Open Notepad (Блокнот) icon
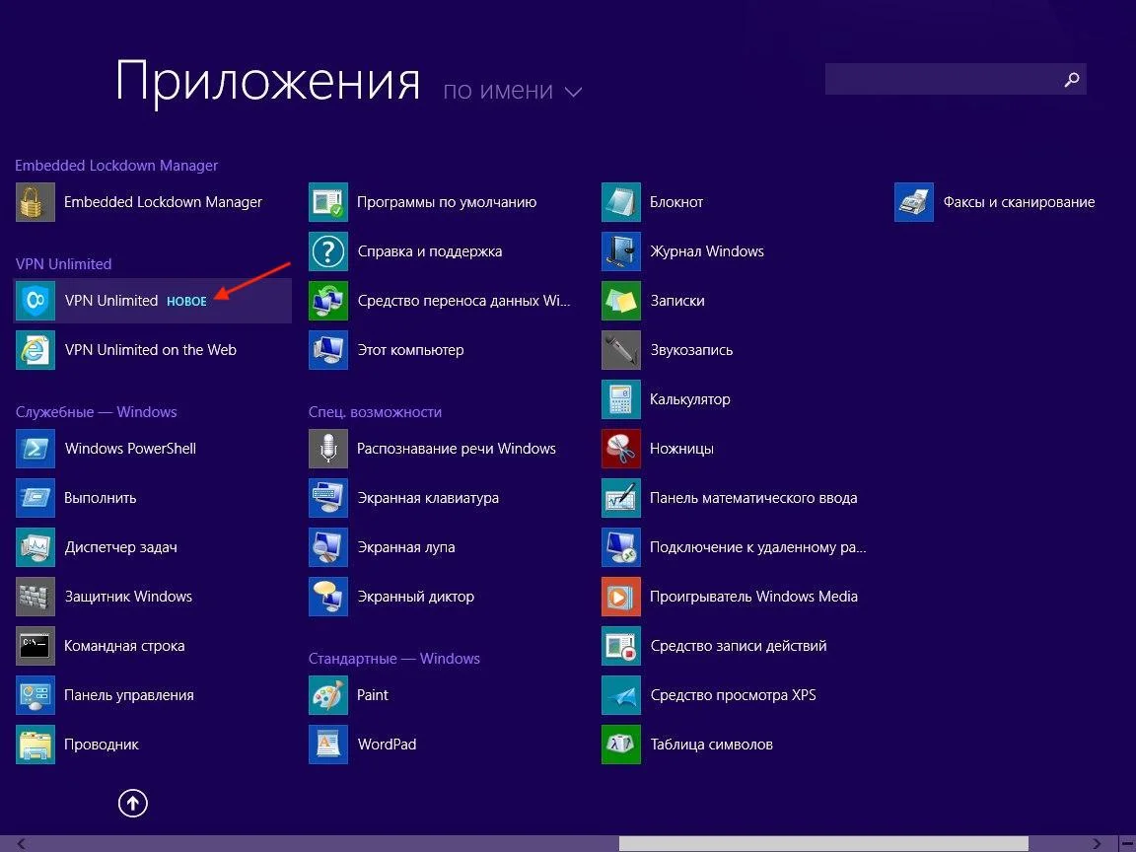The width and height of the screenshot is (1136, 852). [x=621, y=202]
